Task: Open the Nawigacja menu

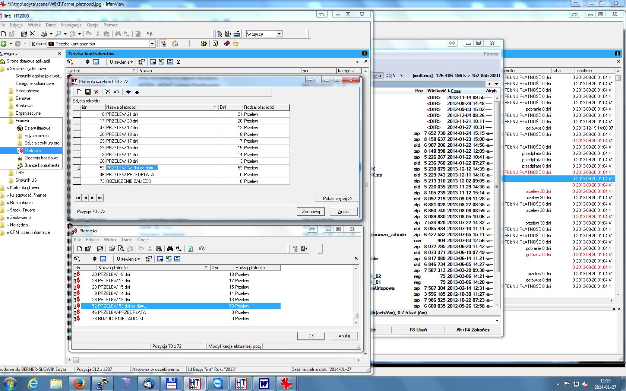Action: (71, 25)
